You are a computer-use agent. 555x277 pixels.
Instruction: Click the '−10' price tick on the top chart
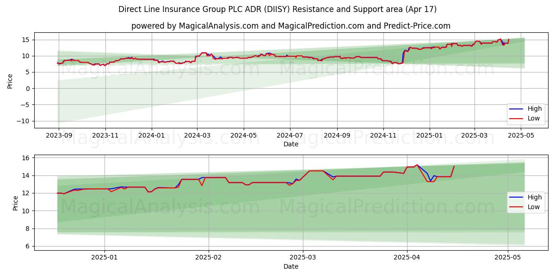pyautogui.click(x=23, y=121)
